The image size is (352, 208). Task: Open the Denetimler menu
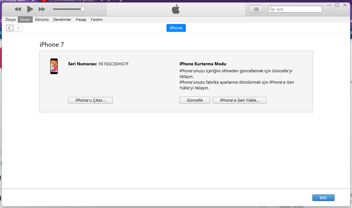[62, 20]
